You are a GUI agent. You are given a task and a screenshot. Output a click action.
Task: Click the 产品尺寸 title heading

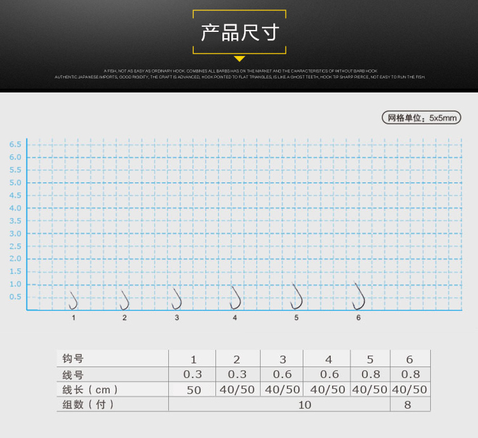(x=240, y=33)
